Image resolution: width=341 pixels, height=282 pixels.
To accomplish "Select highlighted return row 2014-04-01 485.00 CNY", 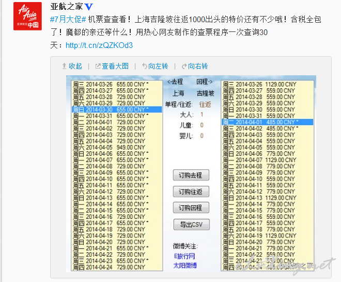I will click(268, 122).
